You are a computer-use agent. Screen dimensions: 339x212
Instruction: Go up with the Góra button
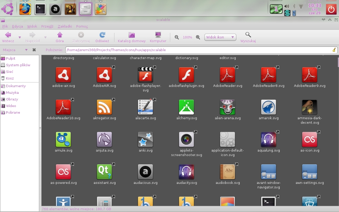pos(60,37)
